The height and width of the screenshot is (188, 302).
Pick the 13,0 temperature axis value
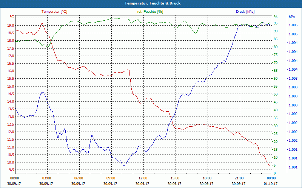pos(11,117)
